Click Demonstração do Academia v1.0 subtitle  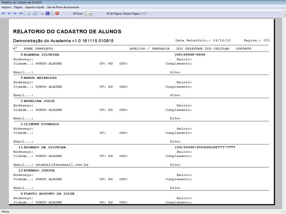tap(63, 41)
